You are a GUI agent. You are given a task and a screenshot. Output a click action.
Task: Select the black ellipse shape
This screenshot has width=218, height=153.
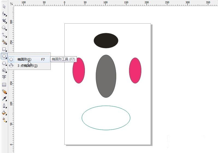[106, 40]
